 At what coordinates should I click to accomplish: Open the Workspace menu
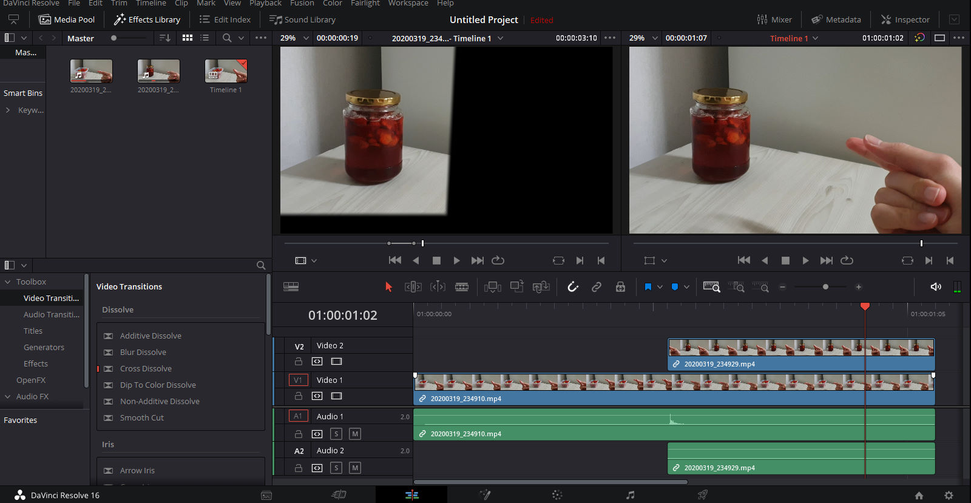pyautogui.click(x=408, y=3)
